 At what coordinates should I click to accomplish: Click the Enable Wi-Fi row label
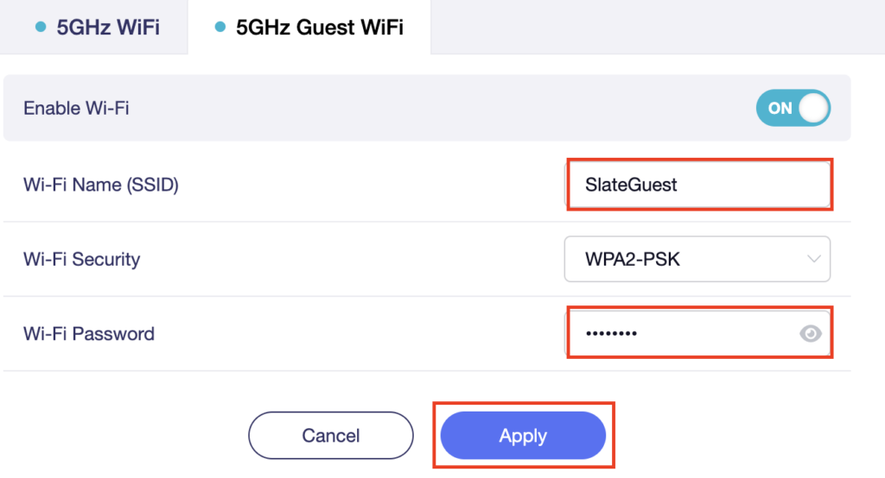76,108
